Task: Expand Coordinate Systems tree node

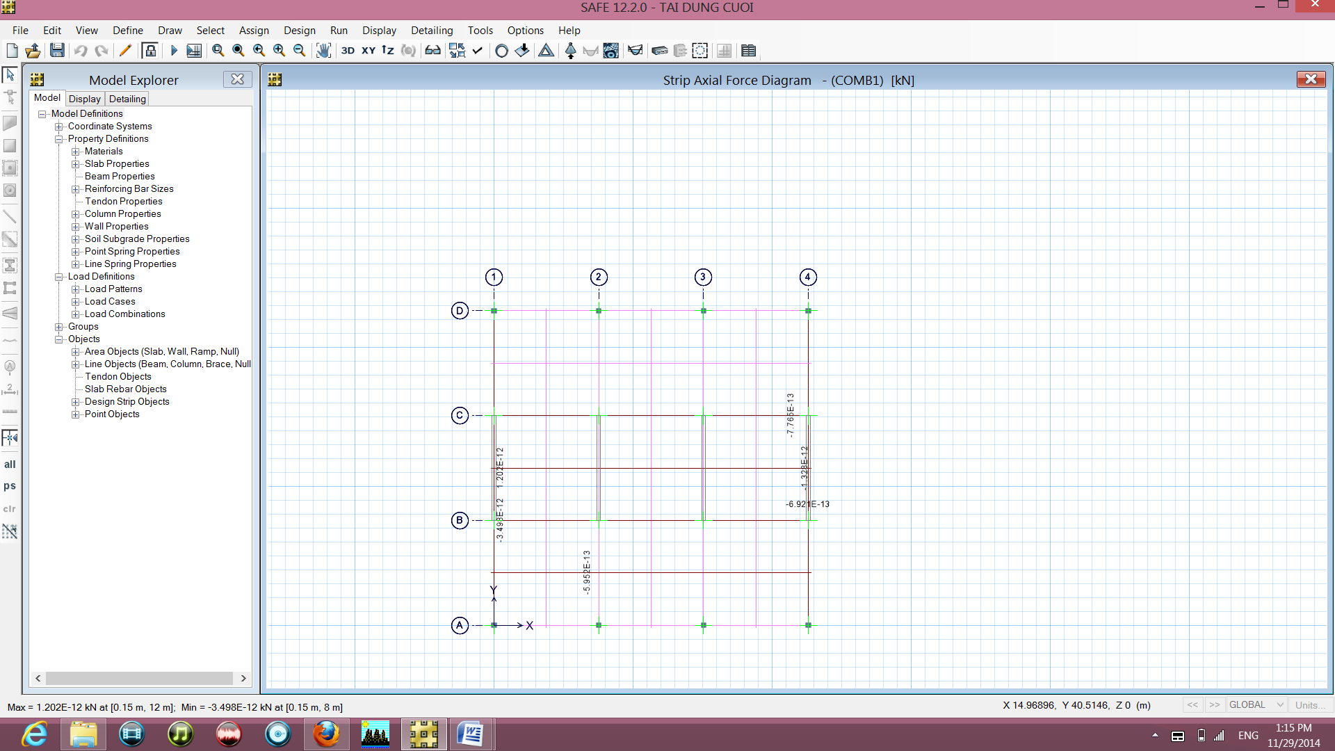Action: click(x=59, y=127)
